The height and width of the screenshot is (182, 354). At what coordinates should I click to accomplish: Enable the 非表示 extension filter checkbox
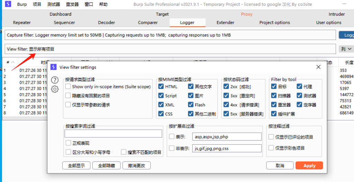point(172,148)
